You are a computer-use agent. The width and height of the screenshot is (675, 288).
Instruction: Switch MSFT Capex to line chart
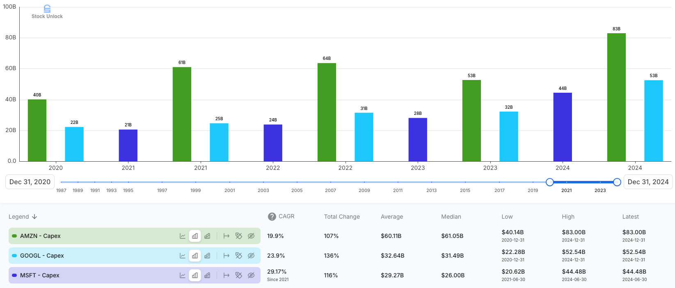pos(183,275)
